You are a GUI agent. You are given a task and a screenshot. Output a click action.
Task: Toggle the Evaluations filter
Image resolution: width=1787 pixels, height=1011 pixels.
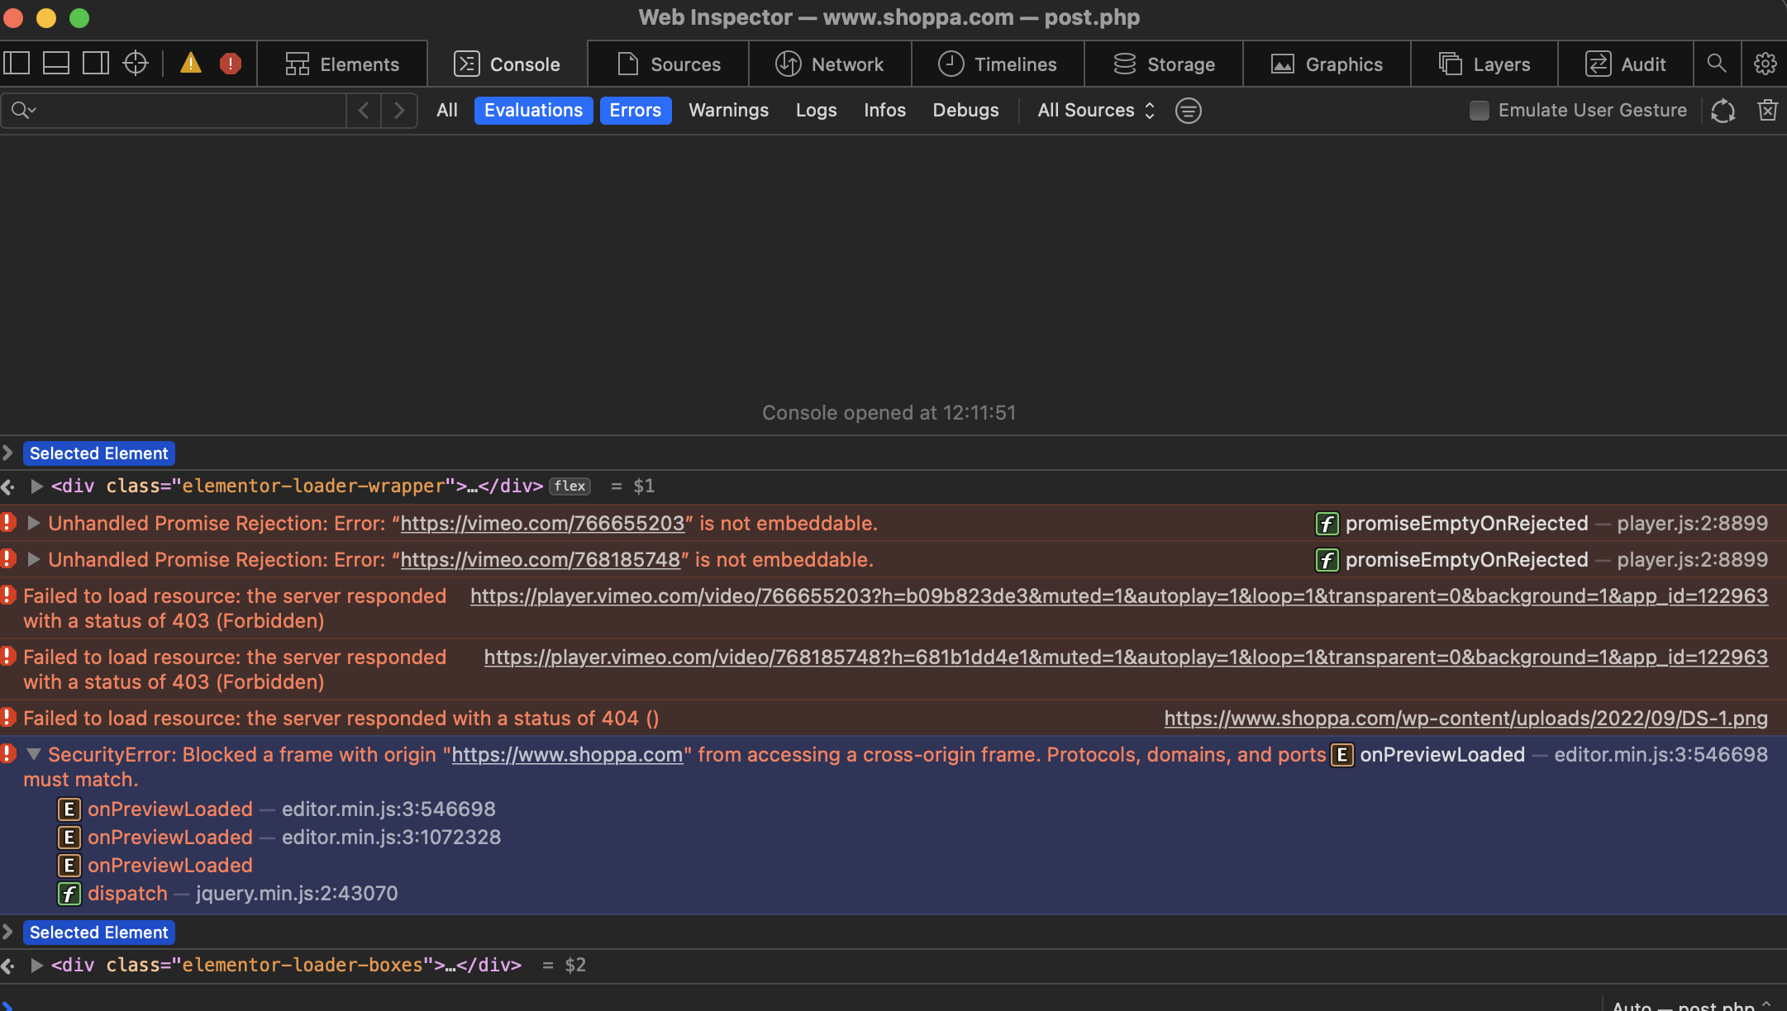click(533, 111)
